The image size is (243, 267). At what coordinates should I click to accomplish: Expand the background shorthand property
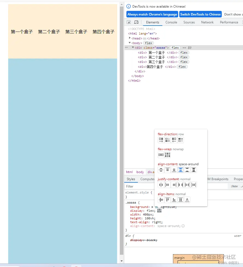coord(152,207)
